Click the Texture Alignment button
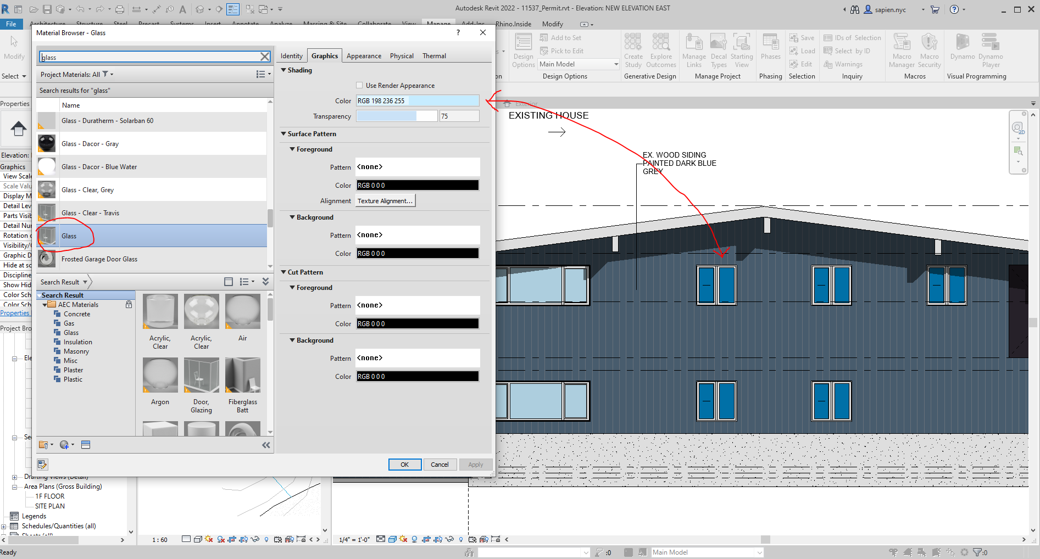The width and height of the screenshot is (1040, 559). 385,201
